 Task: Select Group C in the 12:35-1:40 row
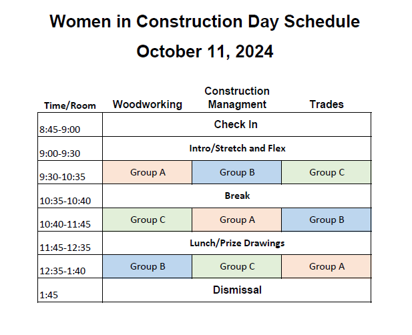click(x=237, y=266)
